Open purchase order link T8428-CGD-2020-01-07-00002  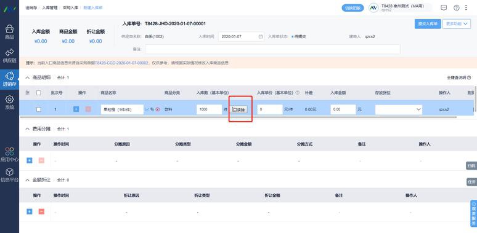pyautogui.click(x=121, y=63)
